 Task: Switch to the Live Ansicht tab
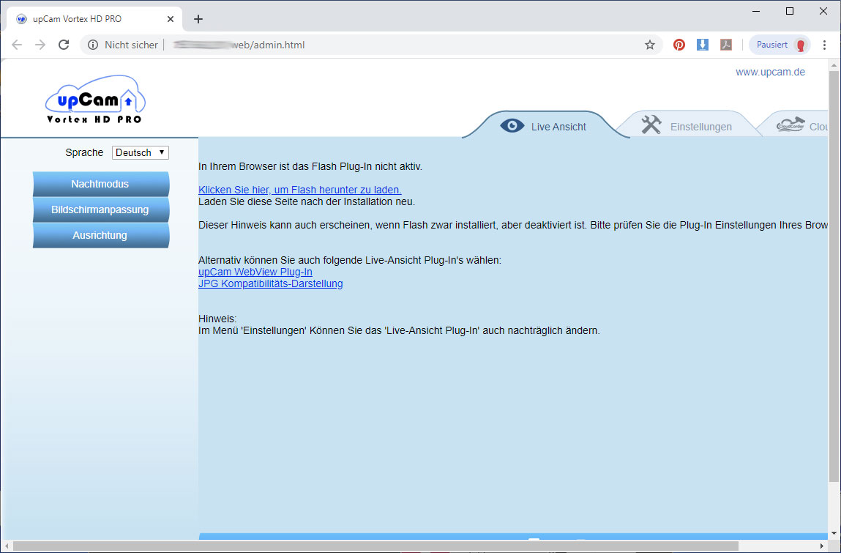[546, 127]
